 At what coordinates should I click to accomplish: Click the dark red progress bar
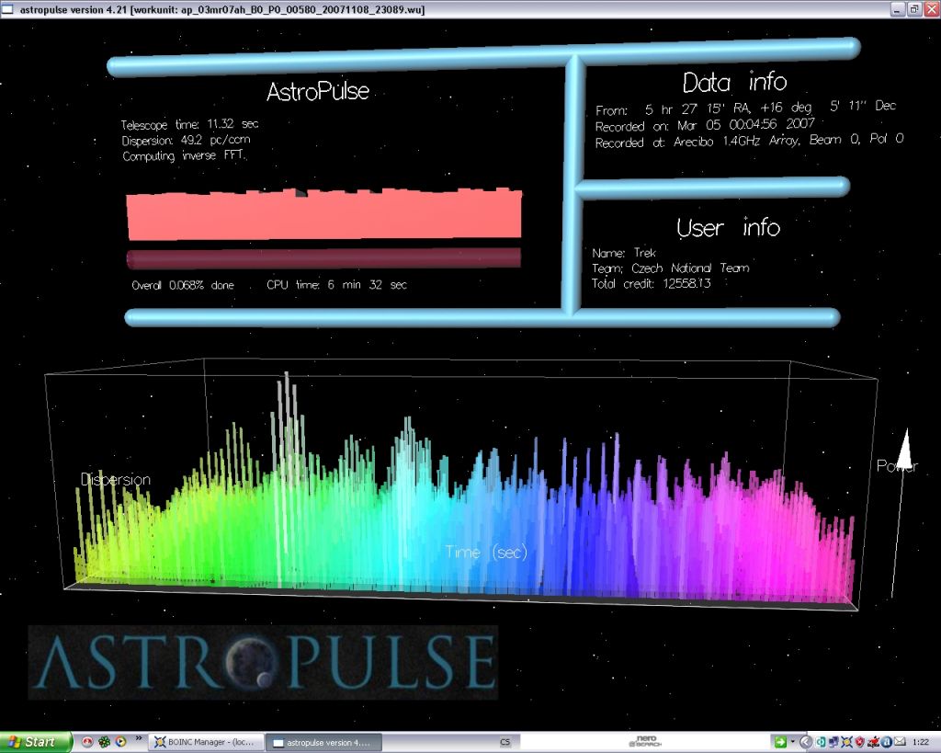pyautogui.click(x=323, y=258)
